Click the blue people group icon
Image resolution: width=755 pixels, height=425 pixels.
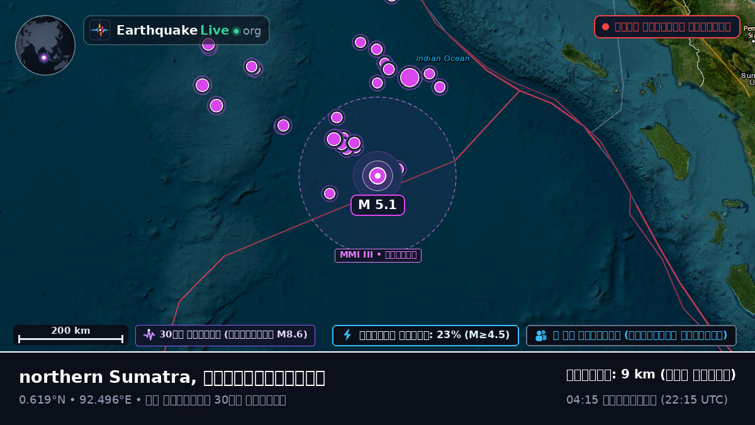pyautogui.click(x=541, y=336)
